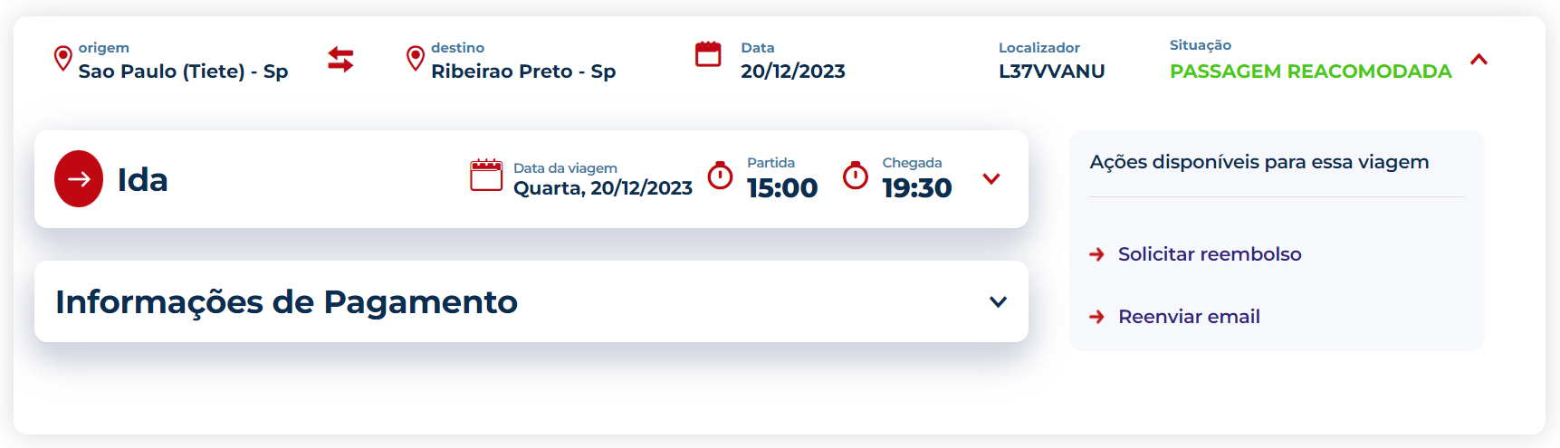Expand Informações de Pagamento chevron
Image resolution: width=1560 pixels, height=448 pixels.
[998, 302]
